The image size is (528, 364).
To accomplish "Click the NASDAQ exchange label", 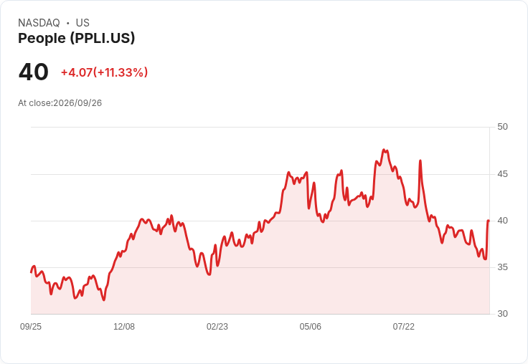I will tap(39, 23).
